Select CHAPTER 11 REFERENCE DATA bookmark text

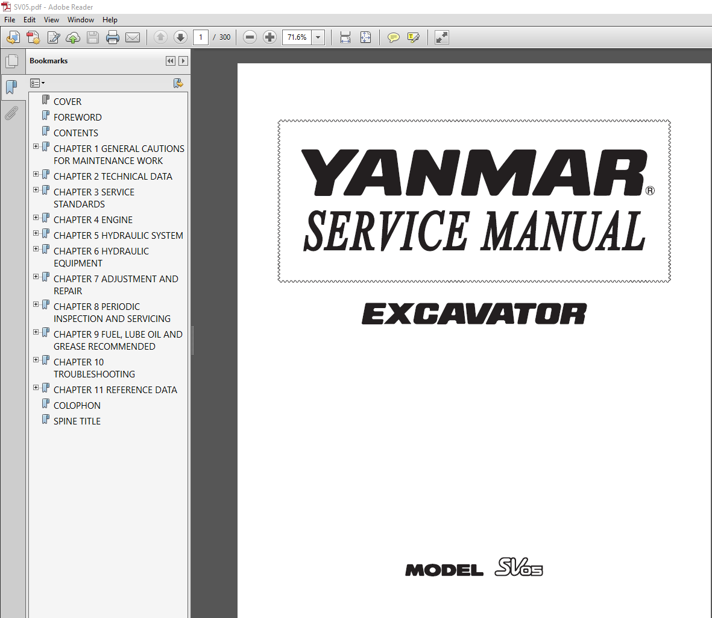(x=115, y=389)
